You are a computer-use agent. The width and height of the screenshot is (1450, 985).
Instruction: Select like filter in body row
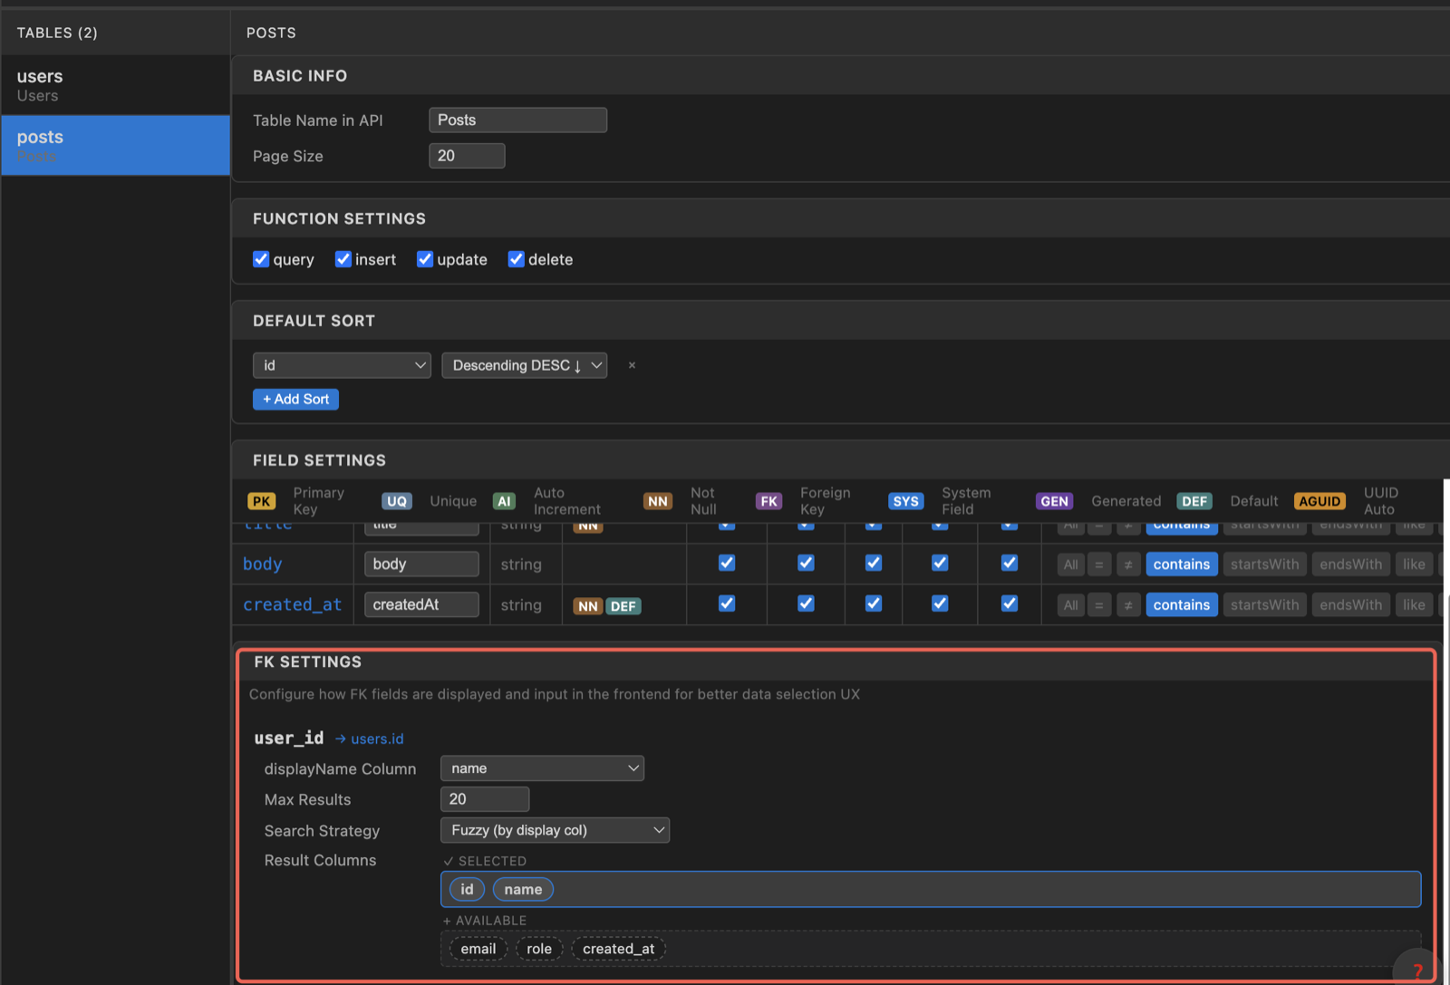click(x=1414, y=564)
